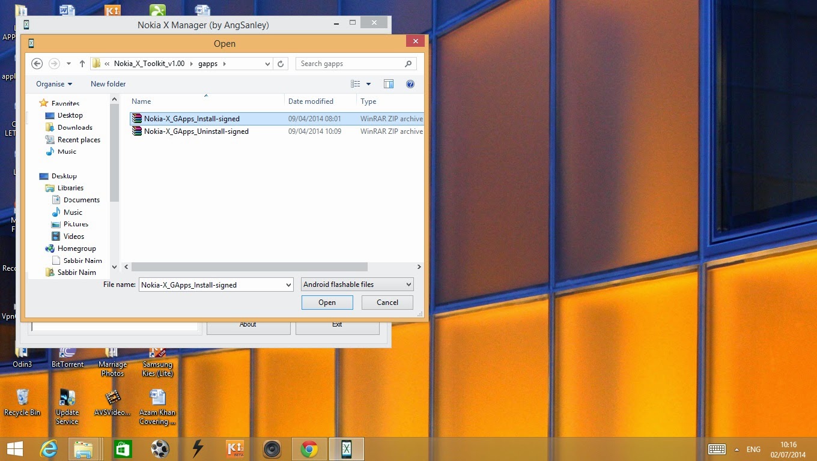Open the File name combo box dropdown

coord(287,284)
